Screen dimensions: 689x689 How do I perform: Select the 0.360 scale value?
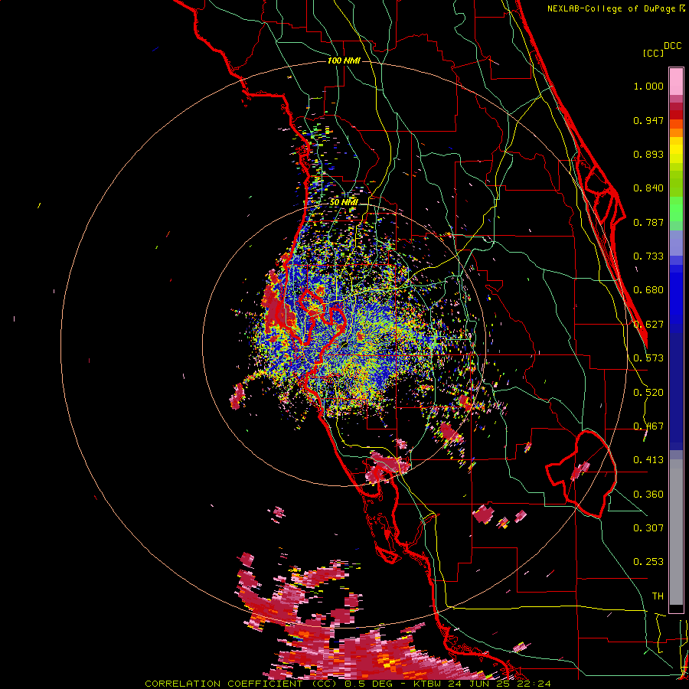click(x=648, y=495)
